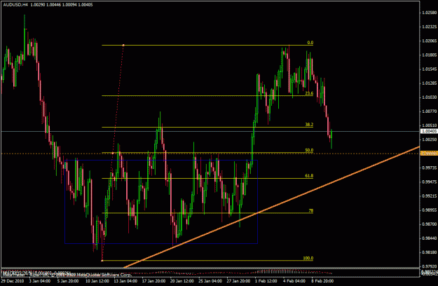The height and width of the screenshot is (286, 438).
Task: Select the Fibonacci 38.2 level label
Action: tap(309, 125)
